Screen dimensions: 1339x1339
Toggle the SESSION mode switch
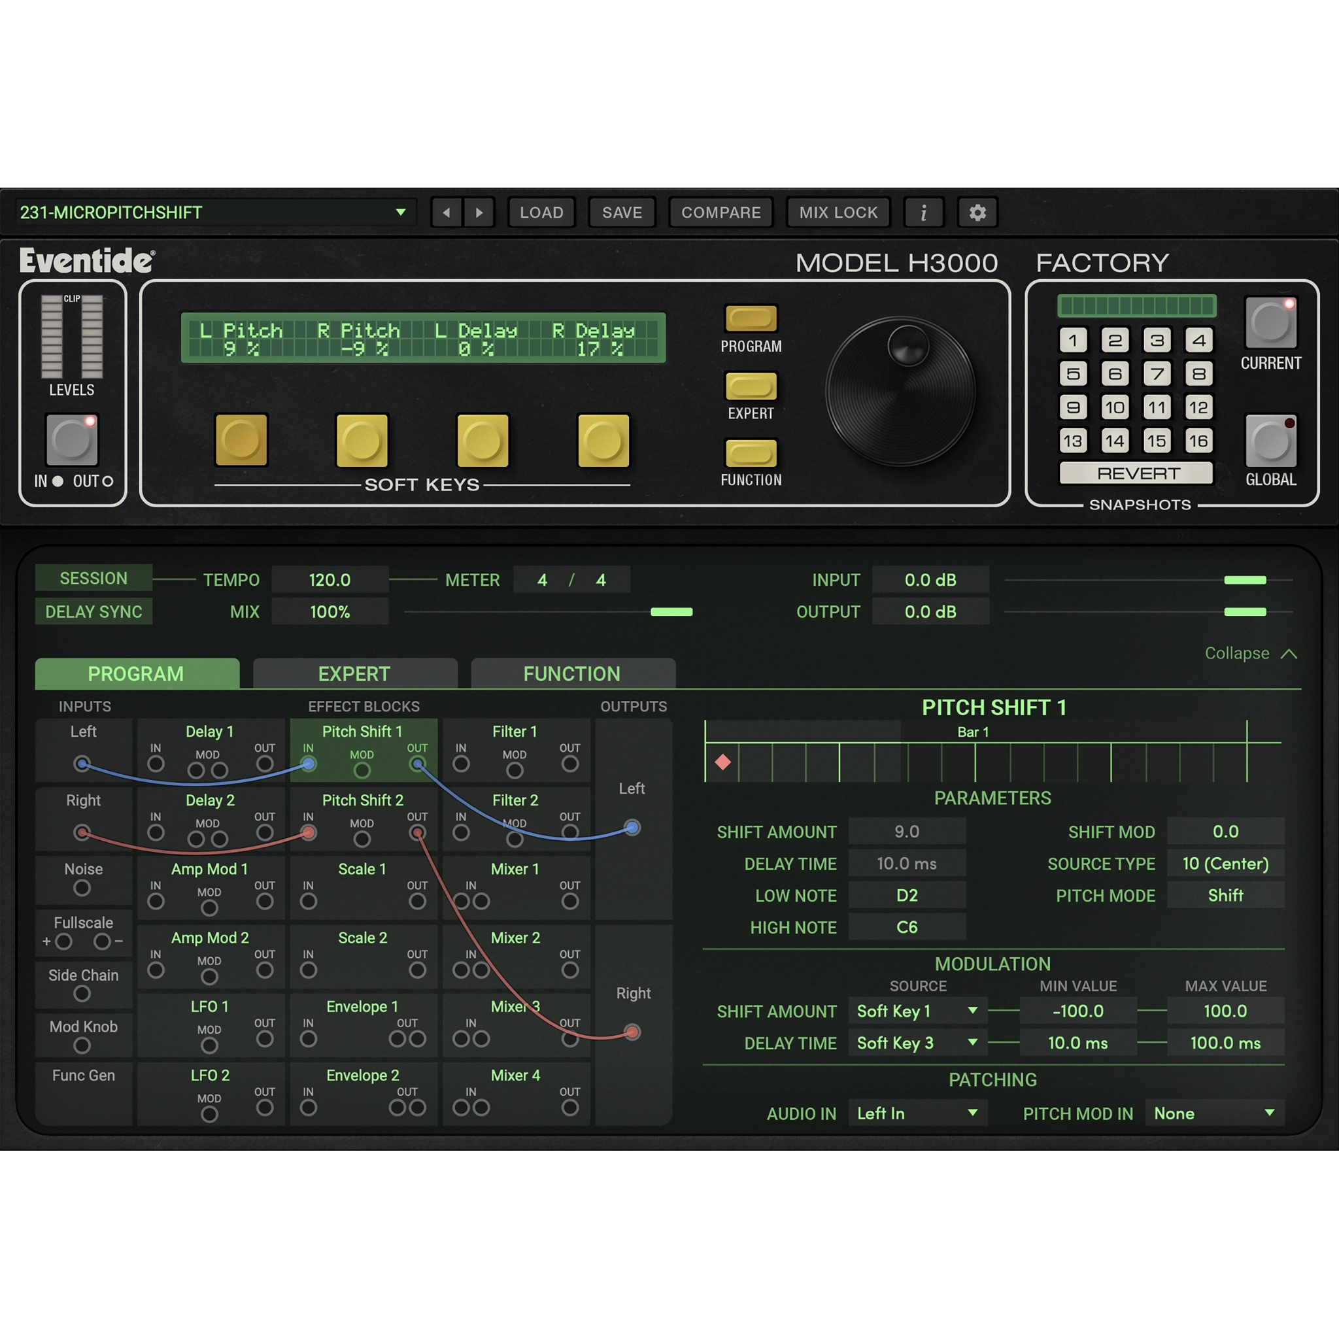tap(93, 578)
